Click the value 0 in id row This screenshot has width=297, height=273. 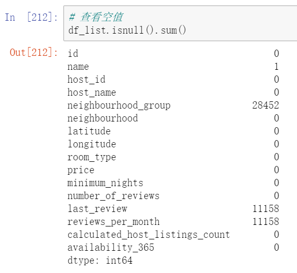coord(276,53)
